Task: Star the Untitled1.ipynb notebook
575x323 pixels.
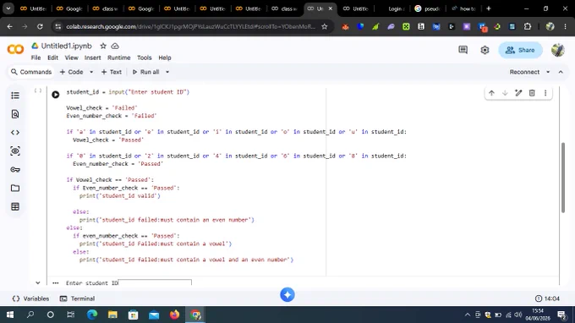Action: pos(103,46)
